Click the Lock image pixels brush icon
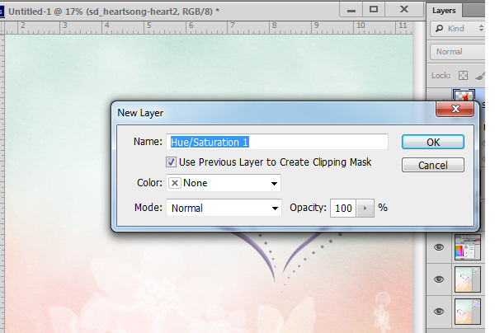 (480, 76)
